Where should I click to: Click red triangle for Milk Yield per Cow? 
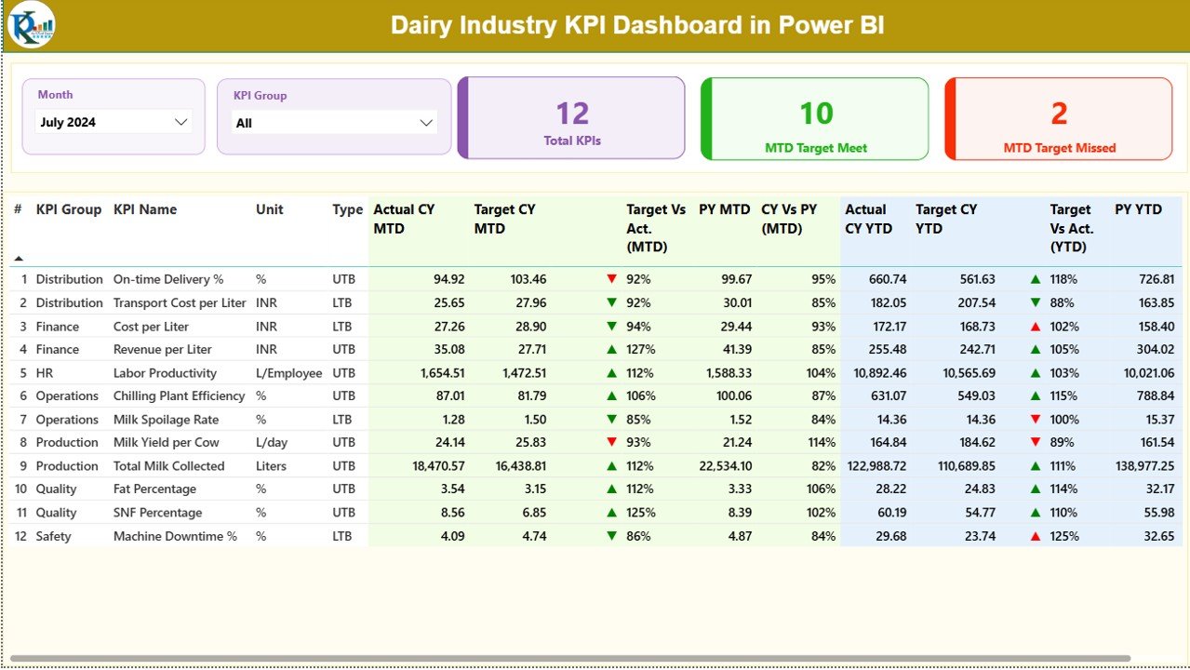coord(612,442)
